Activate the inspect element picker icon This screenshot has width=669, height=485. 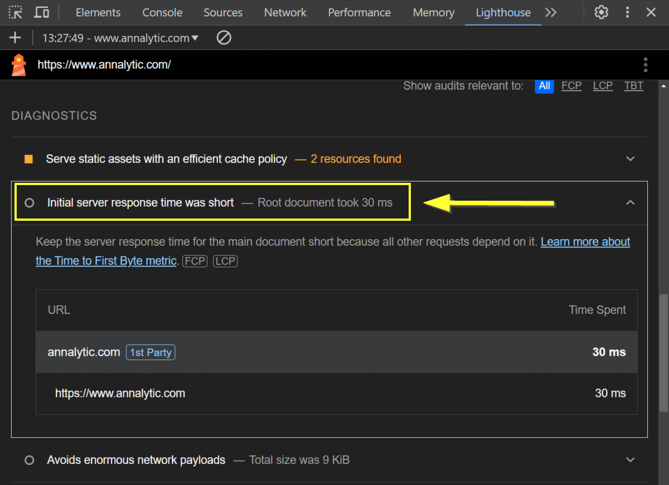click(x=16, y=12)
